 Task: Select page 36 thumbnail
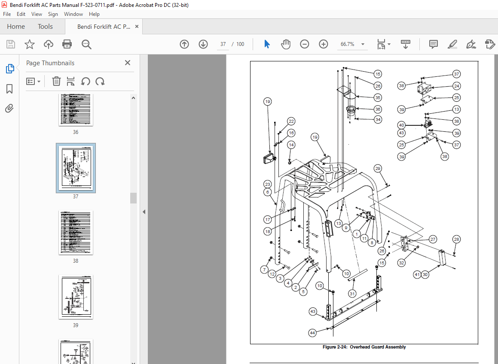point(76,110)
